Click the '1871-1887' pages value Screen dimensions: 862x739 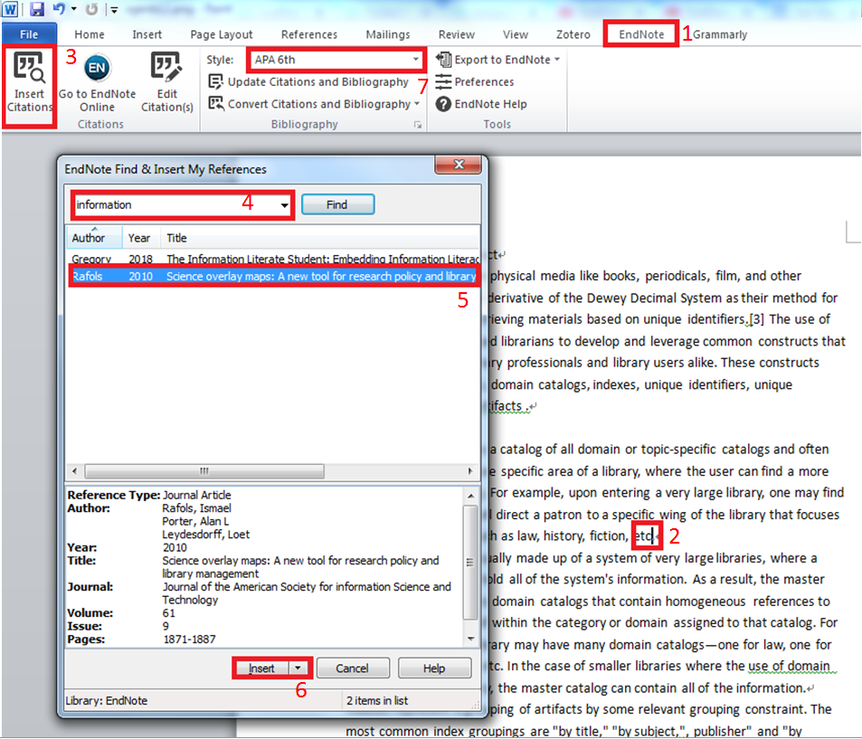point(190,639)
